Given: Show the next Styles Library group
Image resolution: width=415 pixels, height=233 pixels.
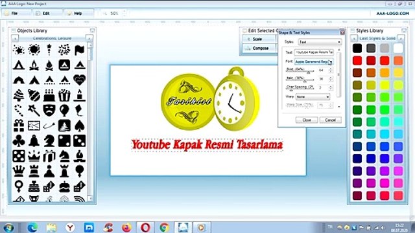Looking at the screenshot, I should coord(401,39).
